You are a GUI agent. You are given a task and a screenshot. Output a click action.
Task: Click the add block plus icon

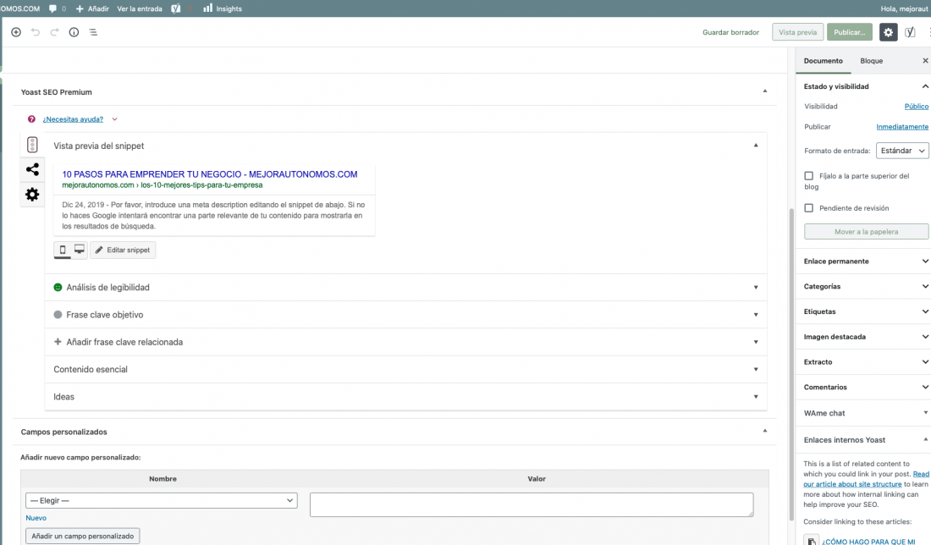(16, 32)
